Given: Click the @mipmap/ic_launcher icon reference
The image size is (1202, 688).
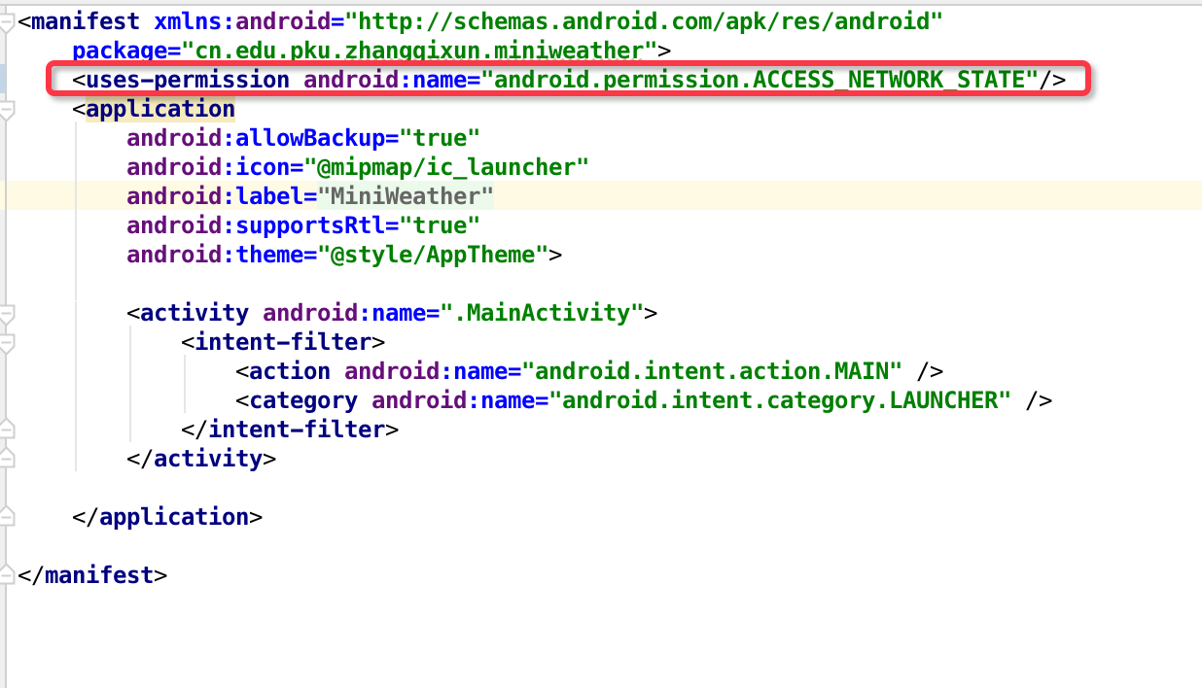Looking at the screenshot, I should click(x=446, y=167).
